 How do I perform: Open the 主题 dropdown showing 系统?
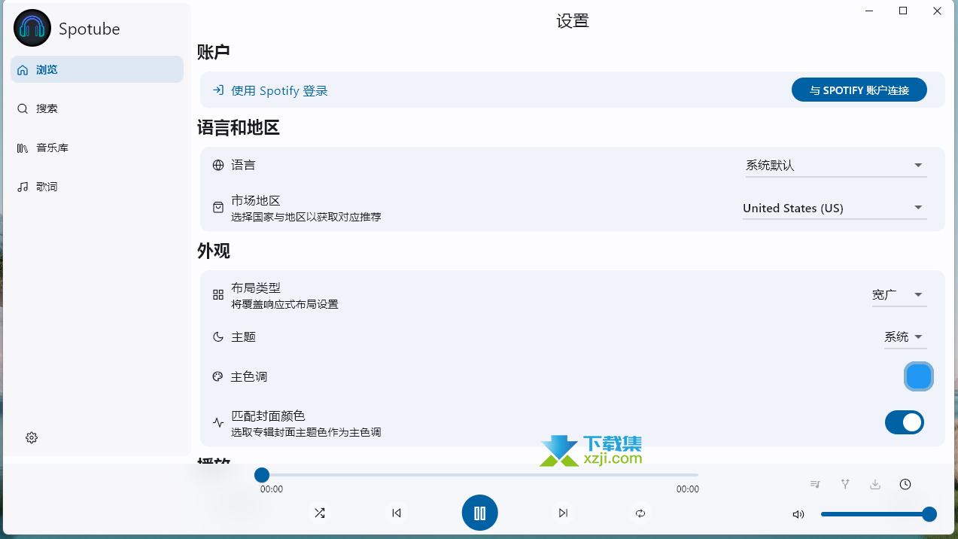pos(905,336)
